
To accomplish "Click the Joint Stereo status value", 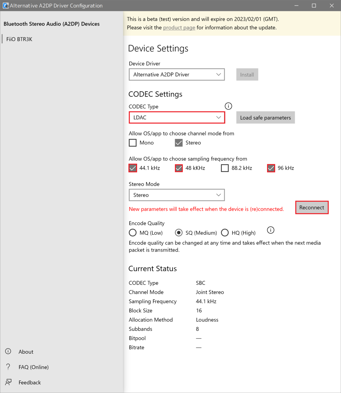I will (x=210, y=292).
